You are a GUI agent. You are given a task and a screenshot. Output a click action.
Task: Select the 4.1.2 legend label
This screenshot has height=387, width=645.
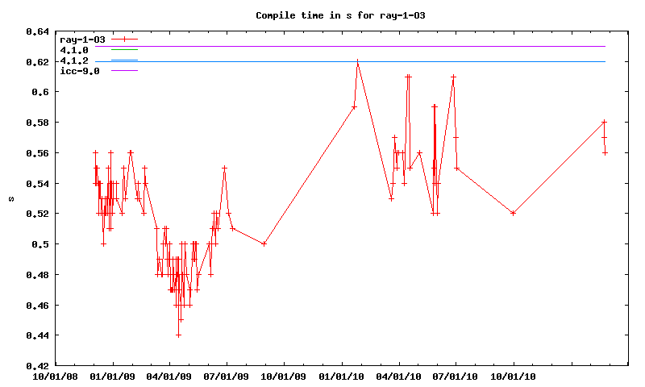74,60
